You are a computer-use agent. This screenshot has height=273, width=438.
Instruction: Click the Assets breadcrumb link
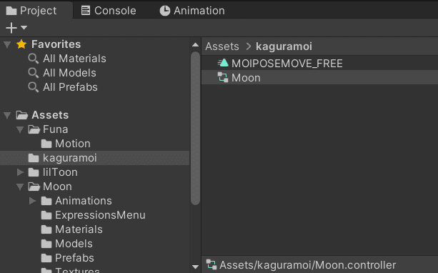(x=222, y=46)
